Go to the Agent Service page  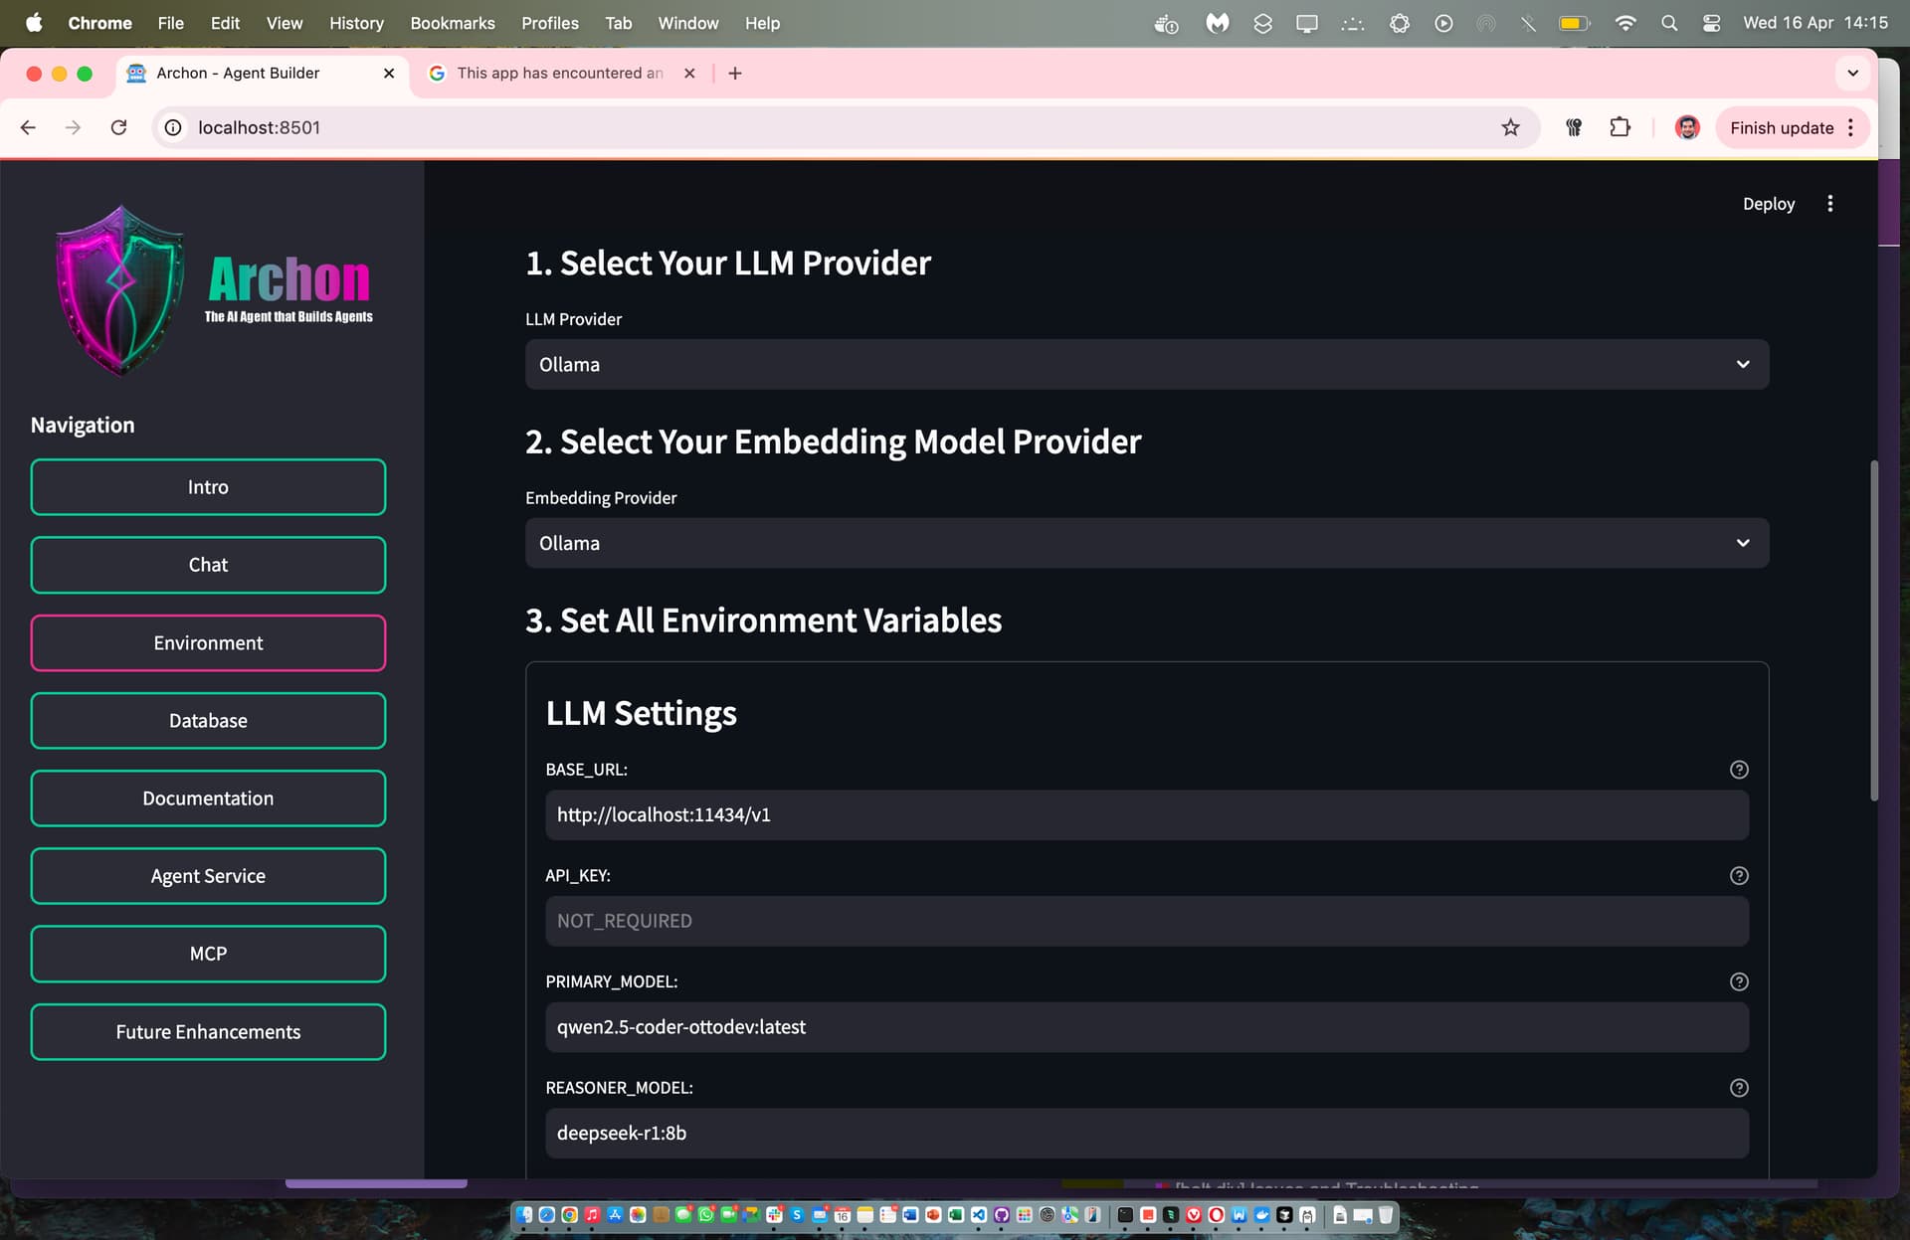pyautogui.click(x=208, y=876)
